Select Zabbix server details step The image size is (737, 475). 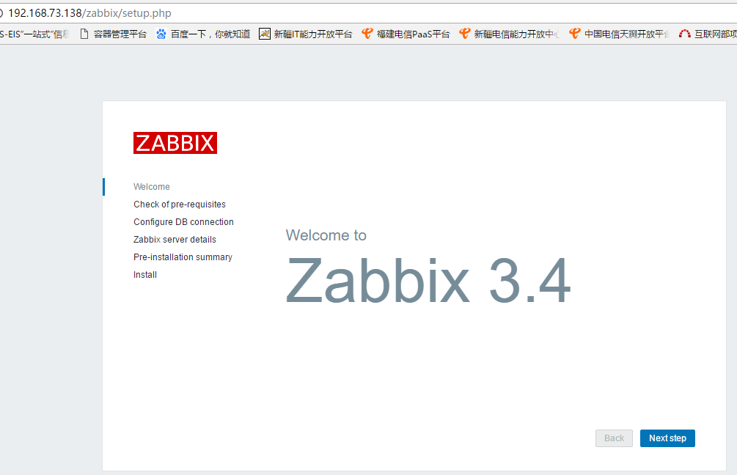click(175, 240)
